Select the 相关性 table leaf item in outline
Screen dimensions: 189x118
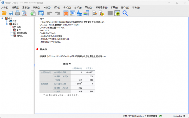20,36
